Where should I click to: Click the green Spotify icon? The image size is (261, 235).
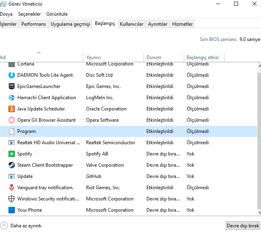(x=12, y=154)
